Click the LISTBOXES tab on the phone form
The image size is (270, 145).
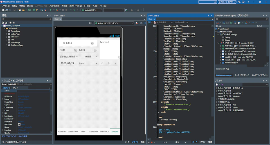click(x=94, y=132)
